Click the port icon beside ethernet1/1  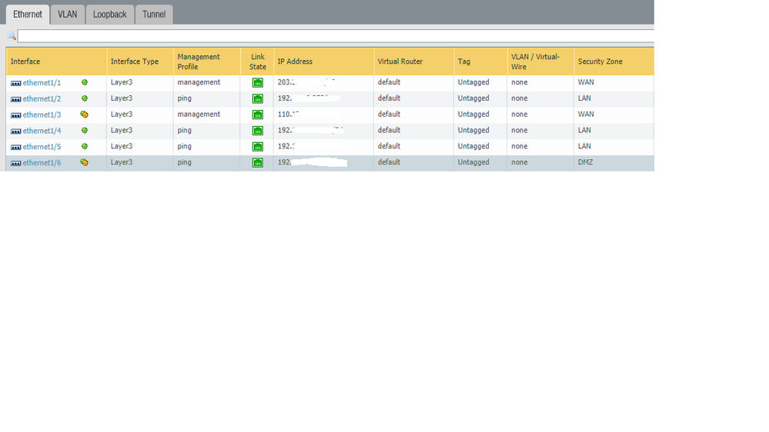[x=15, y=83]
